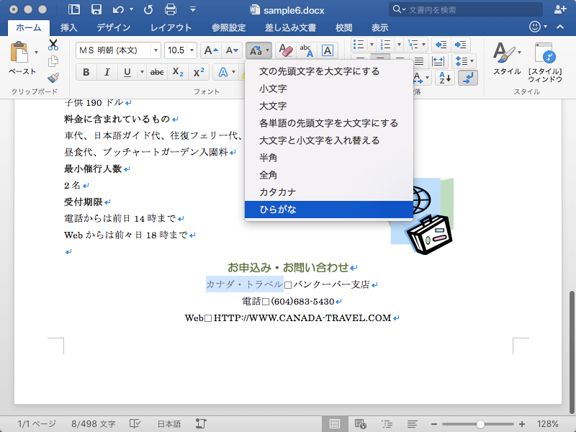Switch to the 表示 ribbon tab
576x432 pixels.
click(x=379, y=27)
